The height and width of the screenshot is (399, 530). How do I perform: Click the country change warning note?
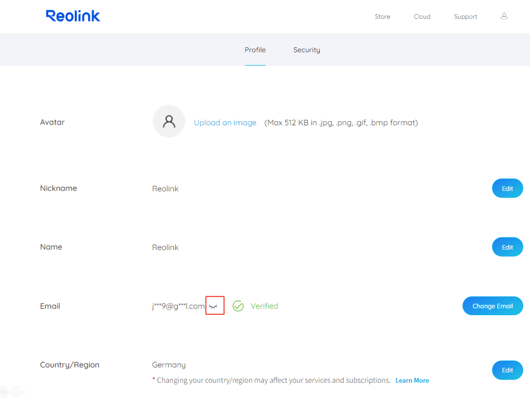coord(271,380)
